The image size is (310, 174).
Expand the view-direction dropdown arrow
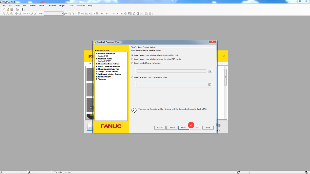click(x=43, y=14)
